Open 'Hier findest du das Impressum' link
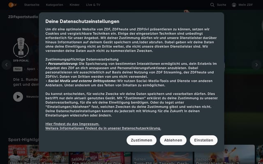Viewport: 263px width, 164px height. (72, 124)
